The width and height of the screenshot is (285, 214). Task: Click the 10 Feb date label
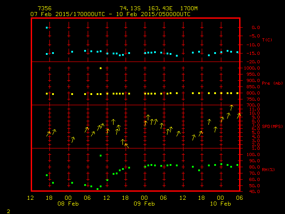220,204
